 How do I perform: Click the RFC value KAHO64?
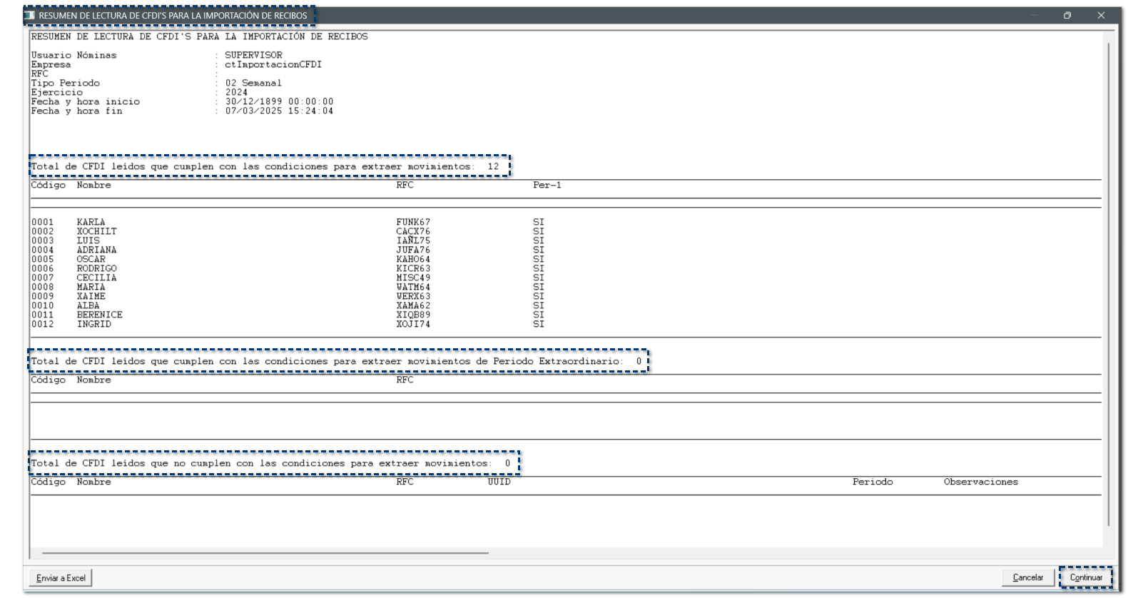[413, 259]
